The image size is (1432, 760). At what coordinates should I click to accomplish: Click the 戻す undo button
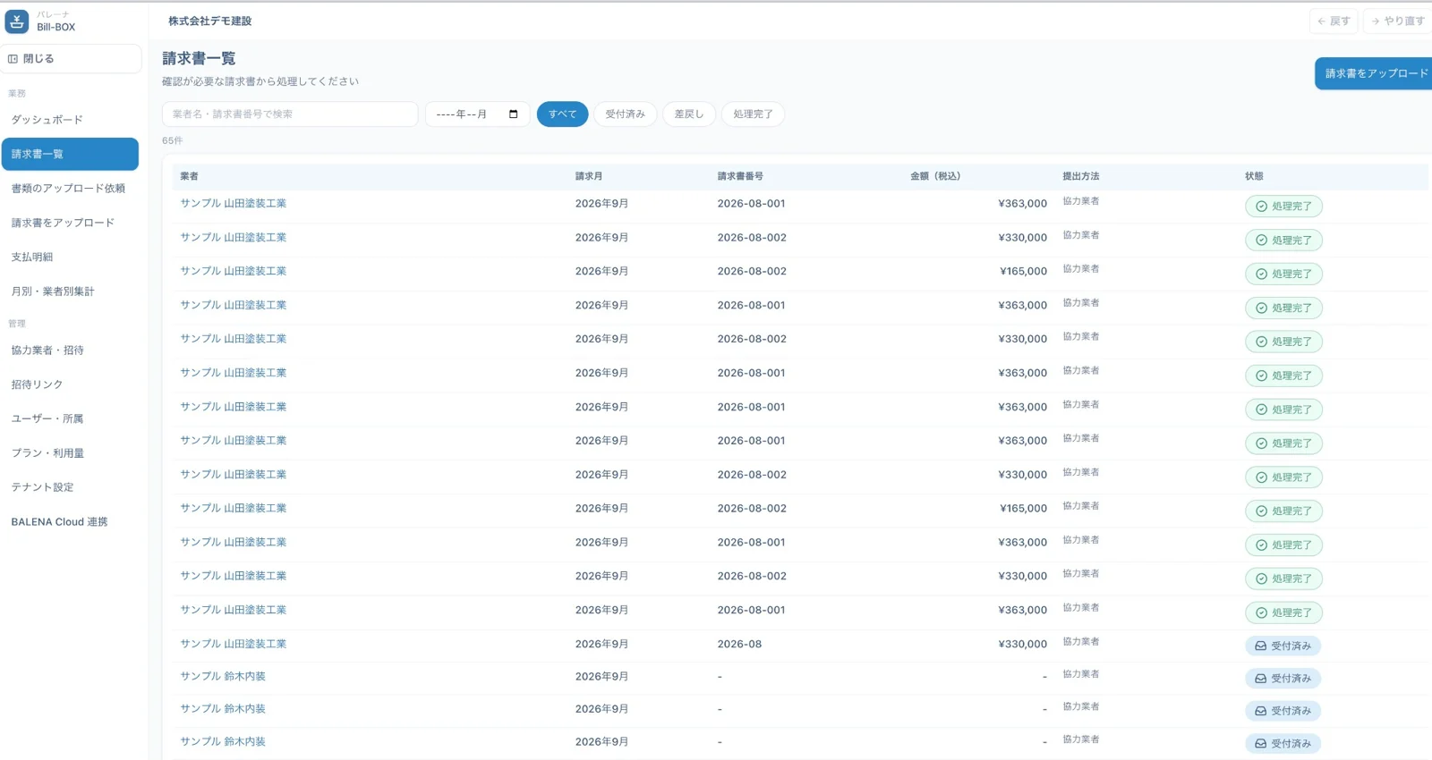click(x=1334, y=21)
